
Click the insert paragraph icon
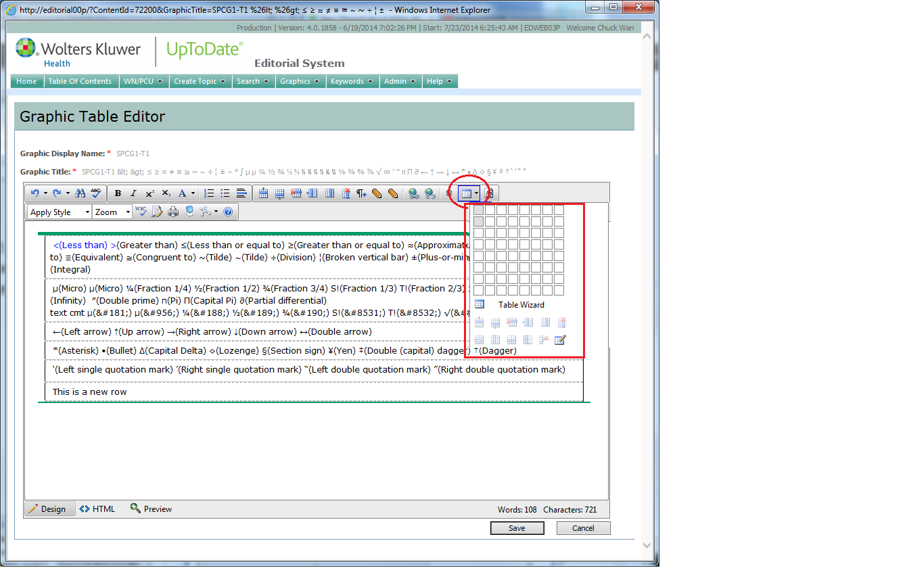tap(361, 194)
